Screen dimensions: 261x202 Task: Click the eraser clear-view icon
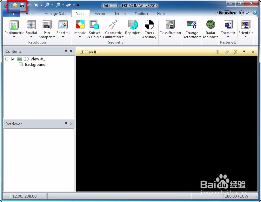(68, 5)
